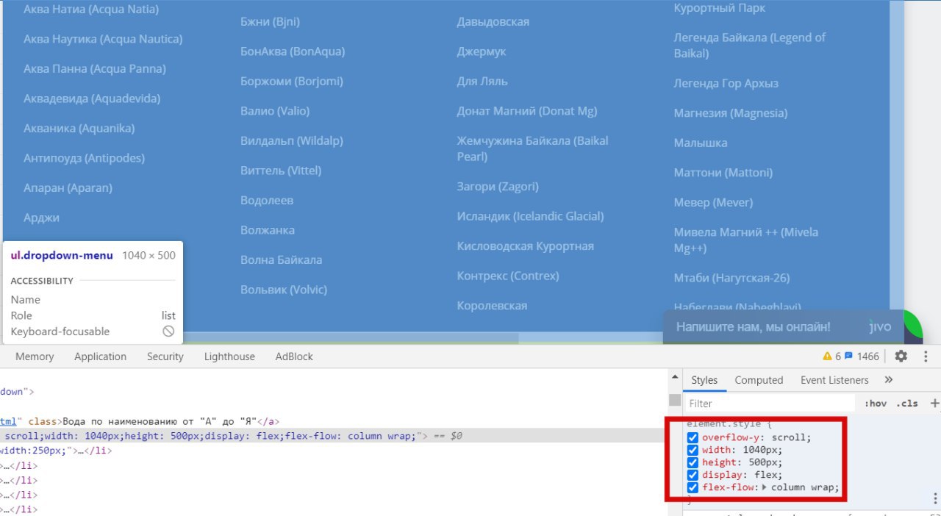The height and width of the screenshot is (516, 941).
Task: Open the Мевер (Mever) link
Action: pyautogui.click(x=714, y=202)
